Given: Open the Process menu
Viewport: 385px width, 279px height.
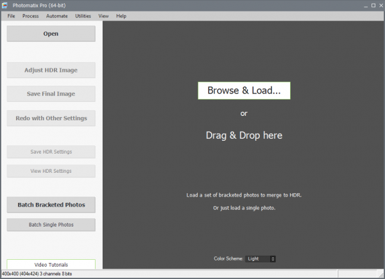Looking at the screenshot, I should pyautogui.click(x=30, y=15).
